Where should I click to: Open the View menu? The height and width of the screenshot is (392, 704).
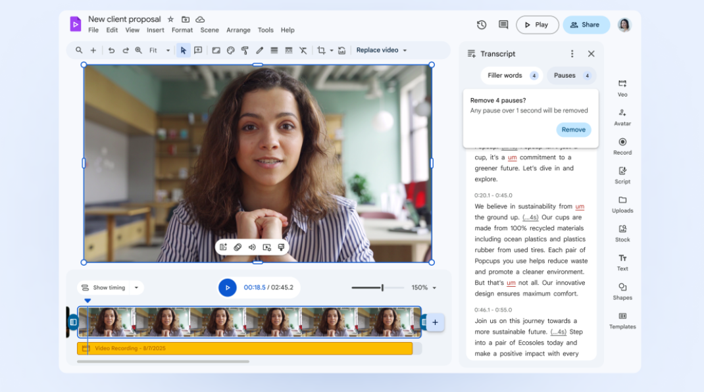click(x=132, y=30)
